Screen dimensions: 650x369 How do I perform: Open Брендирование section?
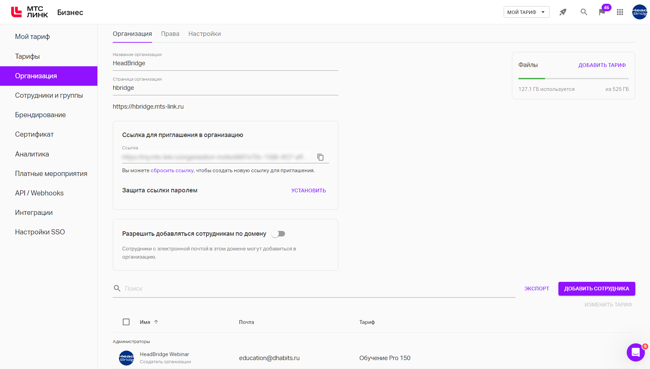[49, 115]
